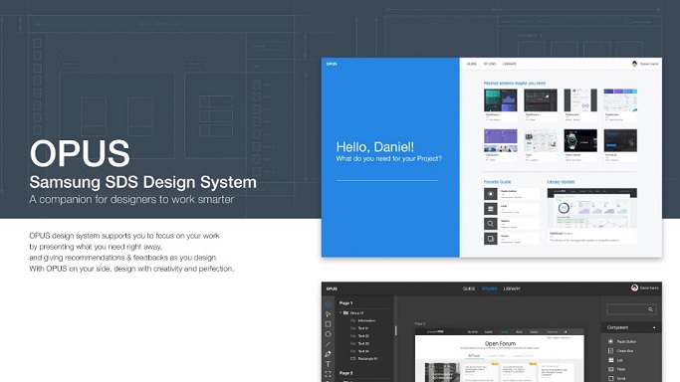This screenshot has height=382, width=680.
Task: Click the OPUS logo in dark Studio header
Action: coord(332,288)
